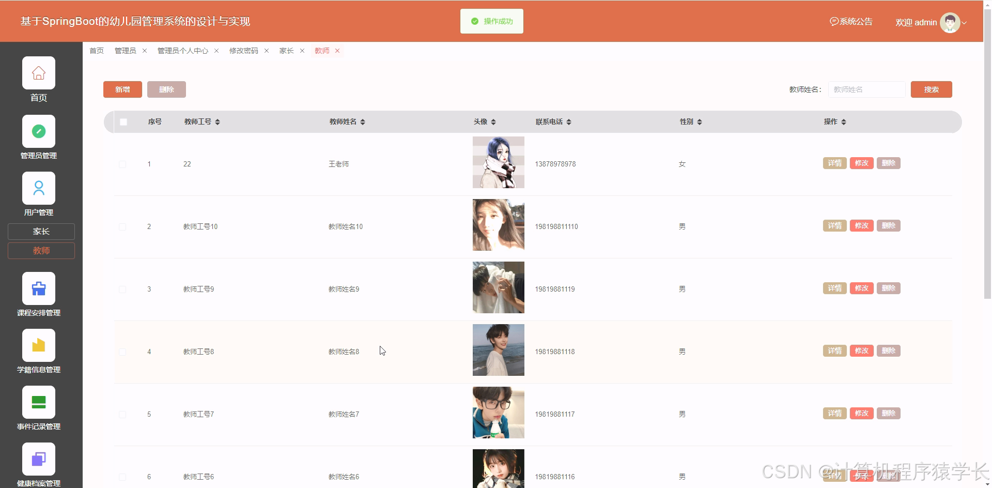Click 修改 for 教师姓名9

click(862, 288)
